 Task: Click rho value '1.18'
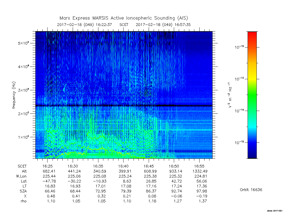(152, 201)
